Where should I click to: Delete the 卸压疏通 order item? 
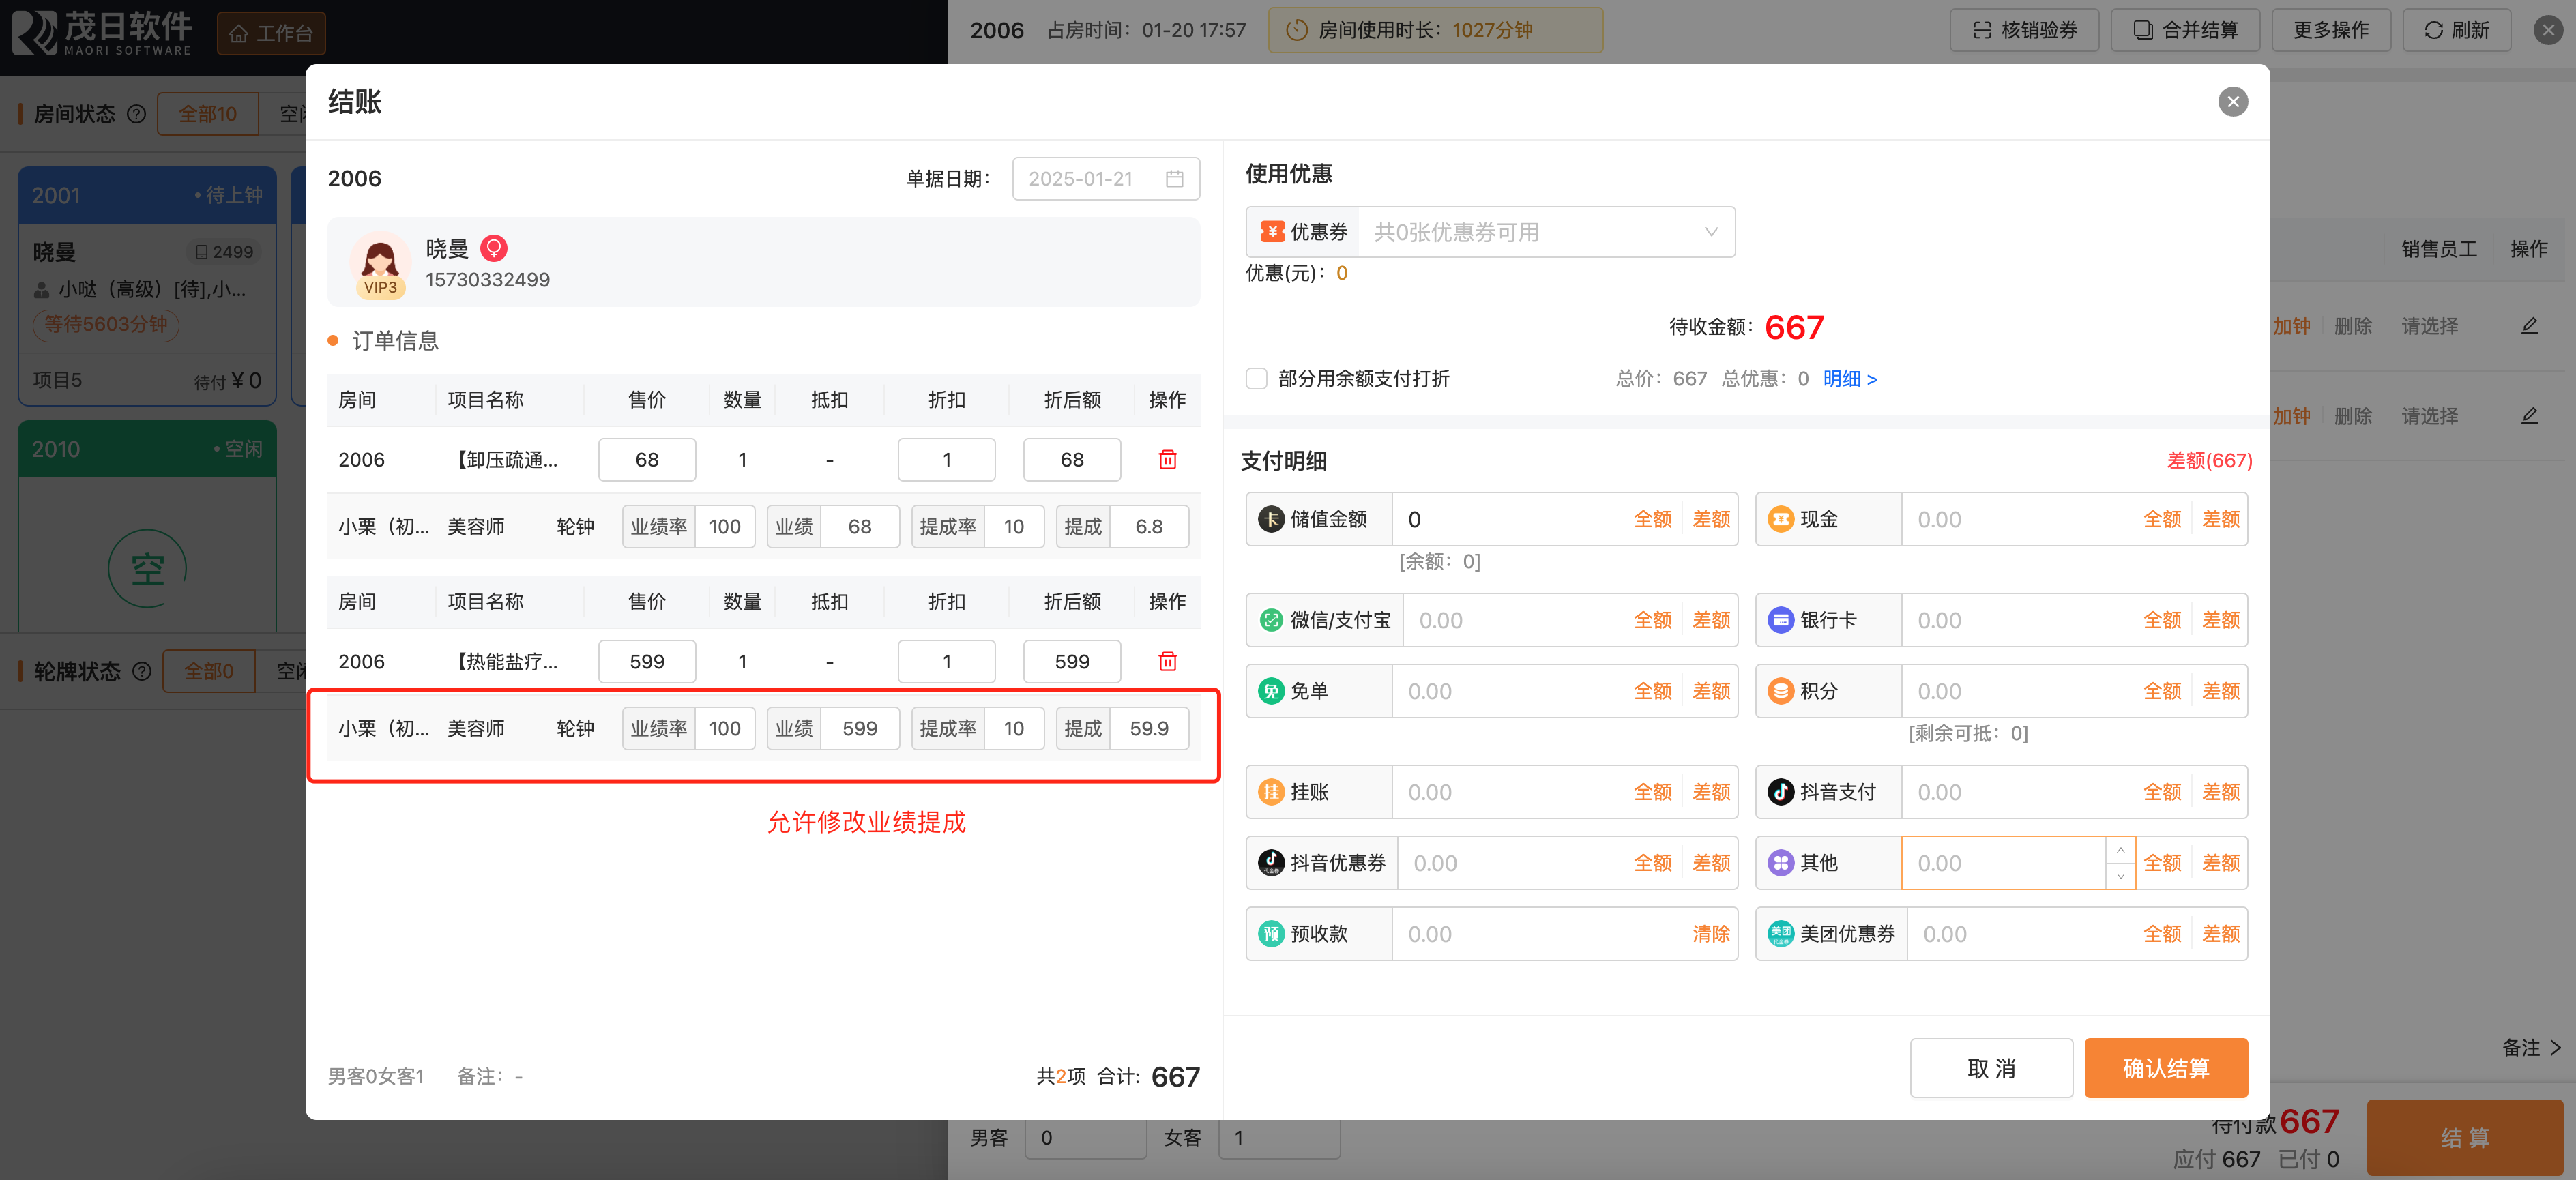pos(1167,460)
